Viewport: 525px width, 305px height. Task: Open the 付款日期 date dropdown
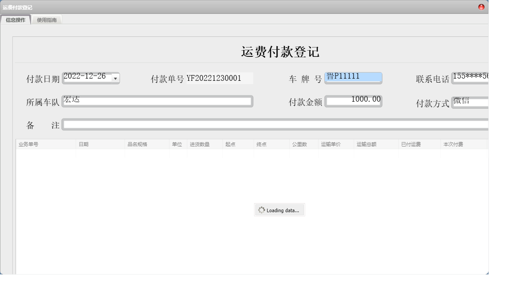tap(116, 77)
